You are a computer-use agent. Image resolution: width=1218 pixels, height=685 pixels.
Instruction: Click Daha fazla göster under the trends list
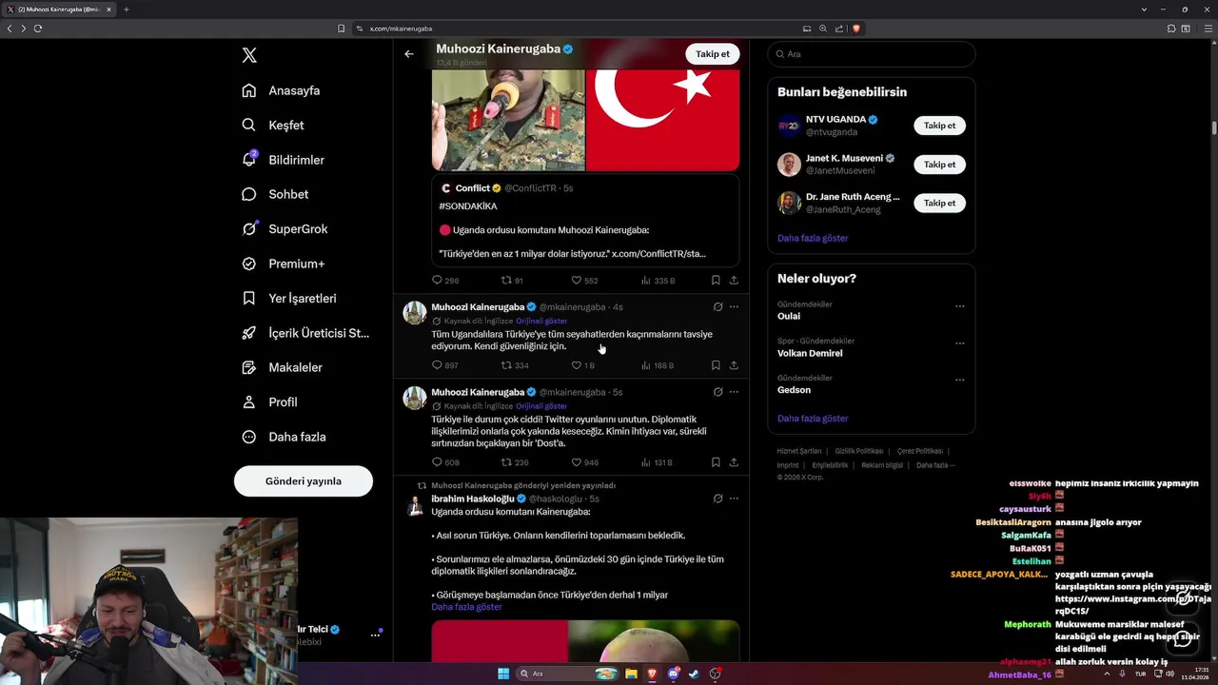(x=813, y=419)
